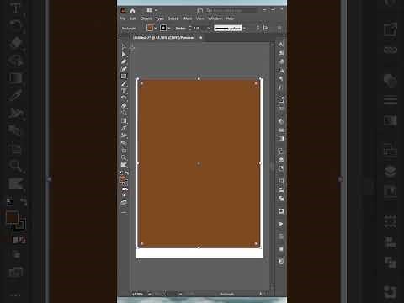Expand the Stroke swatch dropdown arrow
Viewport: 404px width, 303px height.
click(x=169, y=28)
